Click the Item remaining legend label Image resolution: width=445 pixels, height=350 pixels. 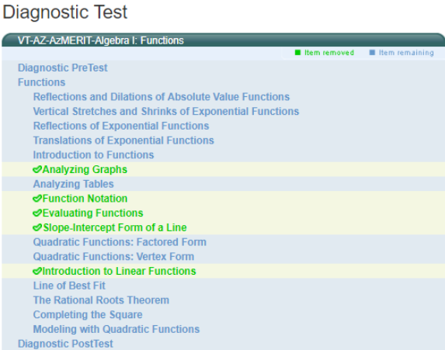point(406,53)
